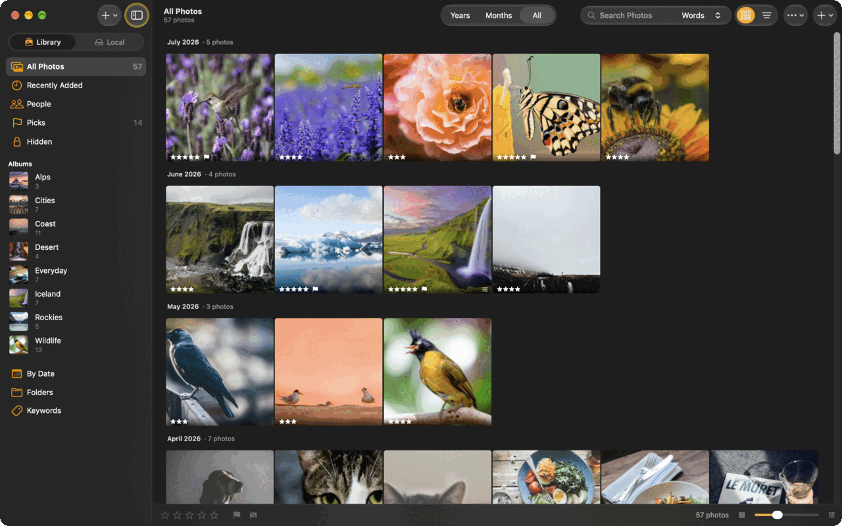The image size is (842, 526).
Task: Set five-star rating in bottom bar
Action: point(214,515)
